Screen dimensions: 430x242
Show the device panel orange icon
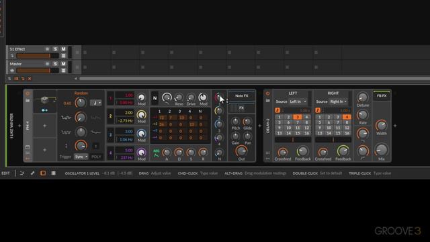[43, 173]
